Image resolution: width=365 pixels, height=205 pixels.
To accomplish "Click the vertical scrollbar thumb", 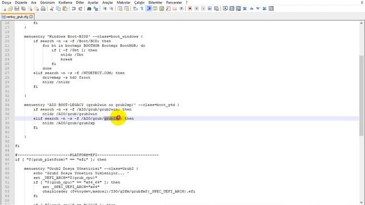I will 361,95.
